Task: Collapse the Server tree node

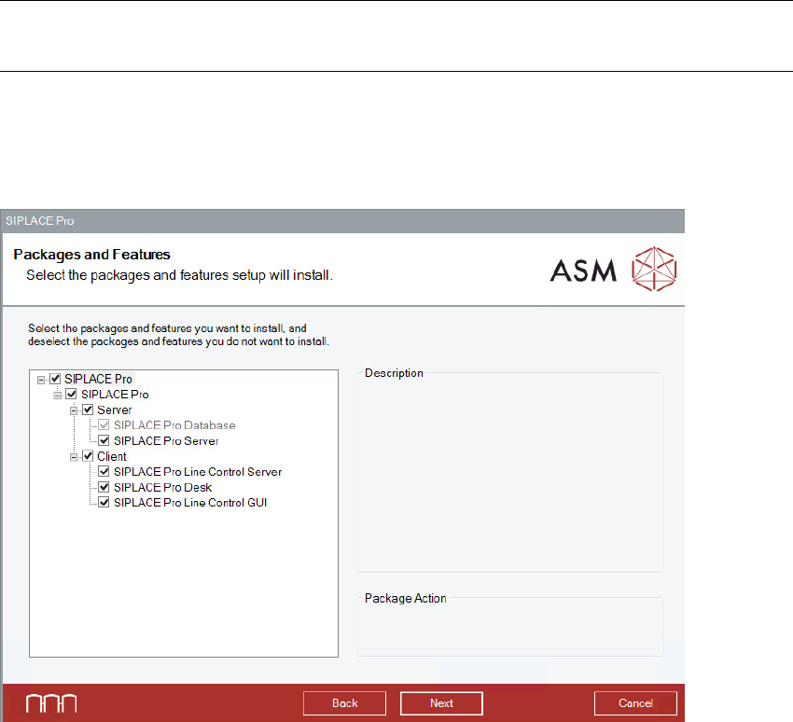Action: (74, 410)
